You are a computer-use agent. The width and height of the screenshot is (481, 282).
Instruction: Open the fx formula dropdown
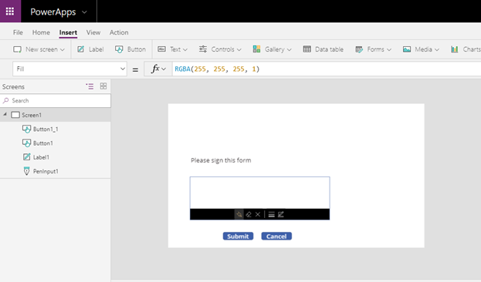pos(164,69)
